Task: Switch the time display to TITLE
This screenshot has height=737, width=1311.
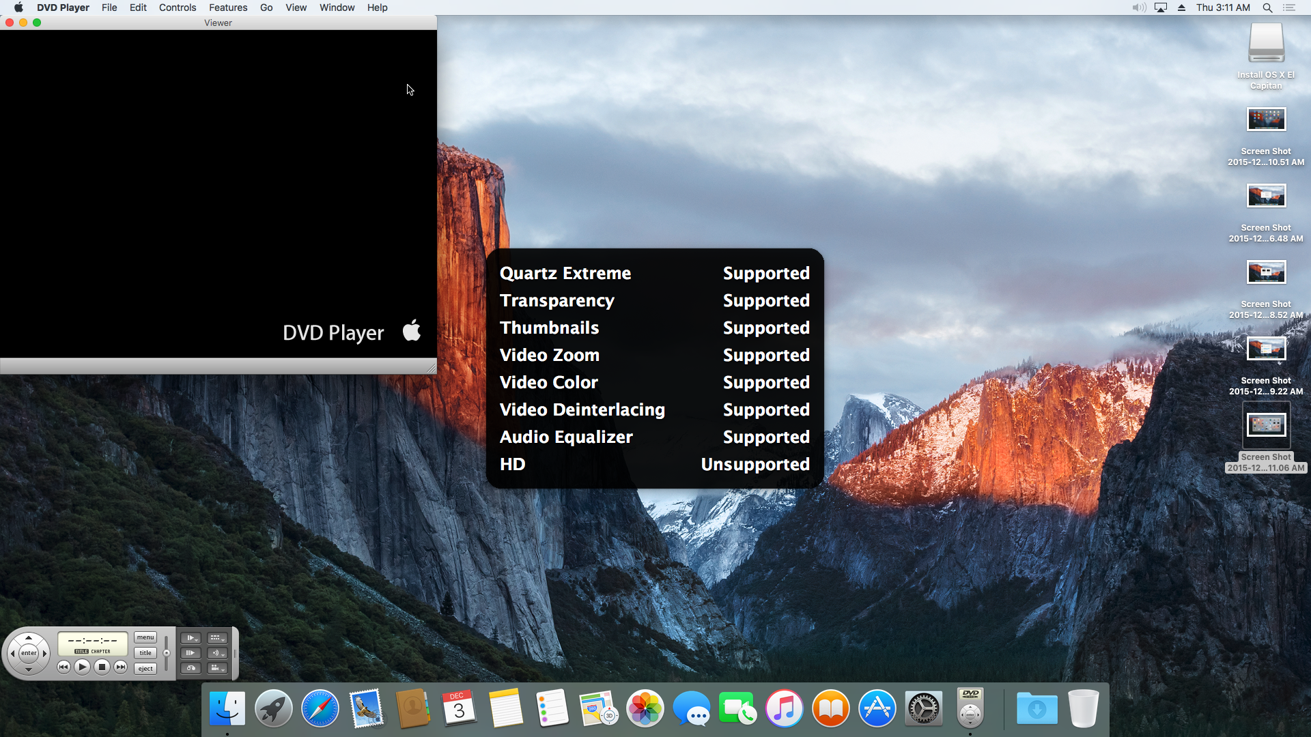Action: click(x=81, y=652)
